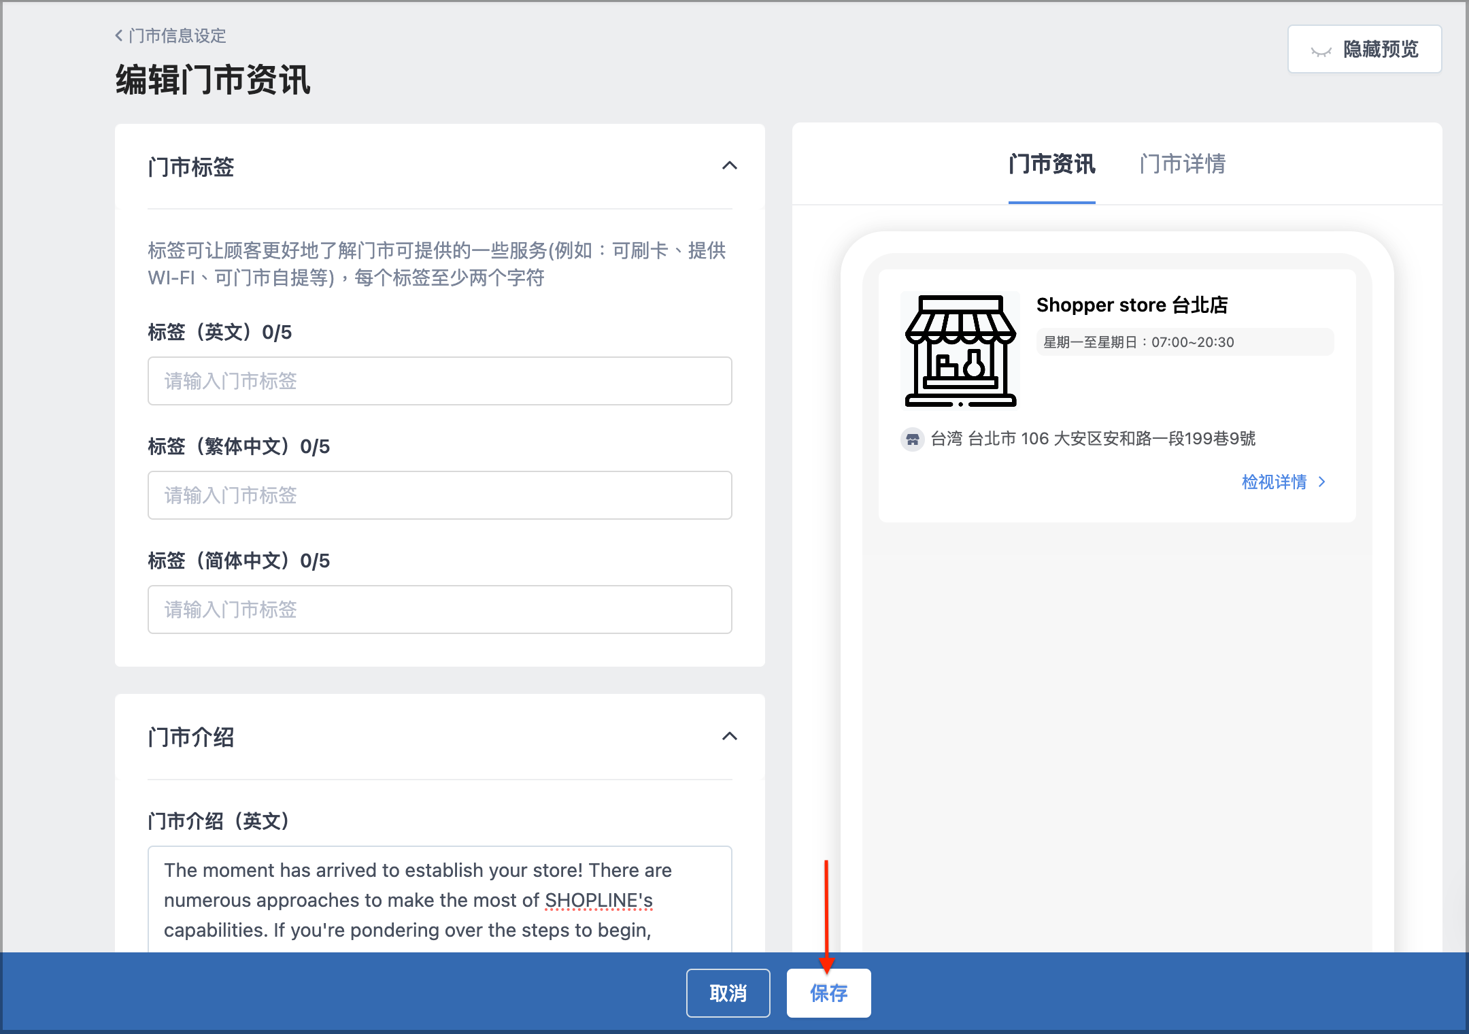Click the 取消 button
The image size is (1469, 1034).
[728, 993]
